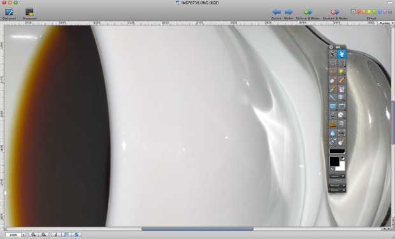Screen dimensions: 395x239
Task: Open the Punkte ruler units dropdown
Action: click(x=386, y=23)
